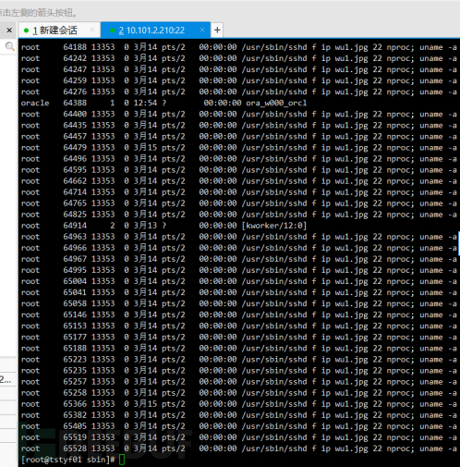Click the 3月15 process entry with PID 65366
This screenshot has width=460, height=467.
[239, 404]
